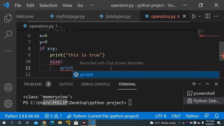The height and width of the screenshot is (126, 224).
Task: Open the Debug Console panel tab
Action: tap(96, 84)
